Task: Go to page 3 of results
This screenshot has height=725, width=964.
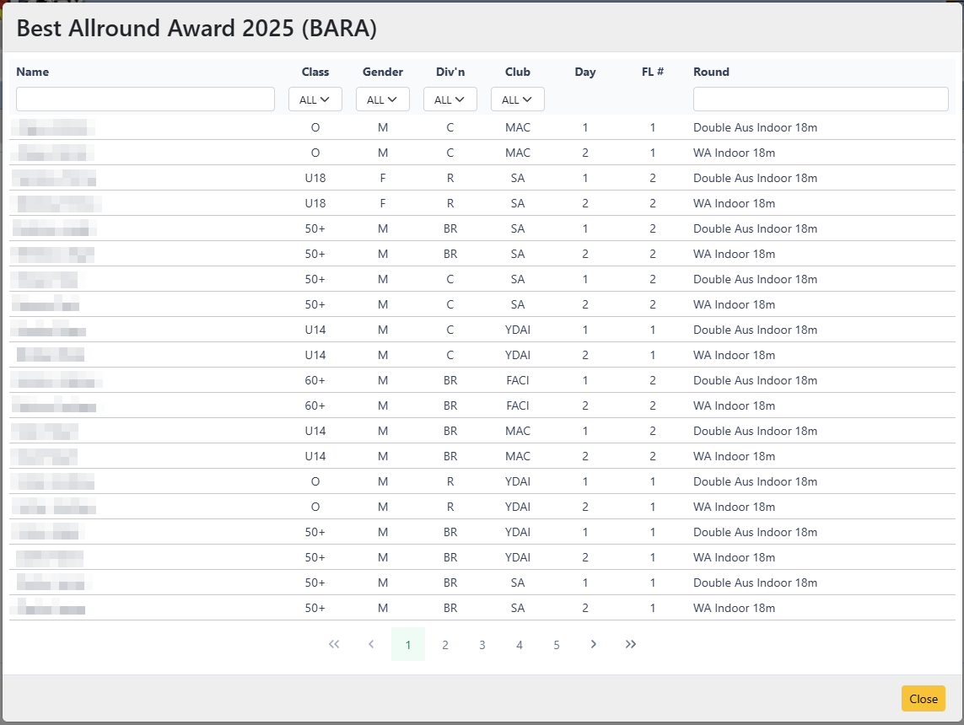Action: (x=482, y=645)
